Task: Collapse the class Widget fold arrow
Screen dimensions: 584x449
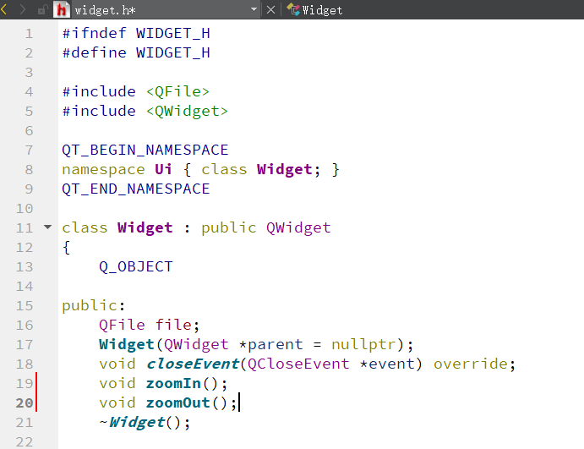Action: click(47, 227)
